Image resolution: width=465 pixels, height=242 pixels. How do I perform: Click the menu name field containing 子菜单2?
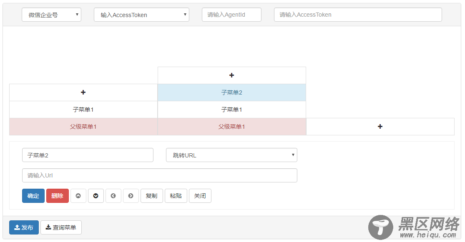pos(88,155)
